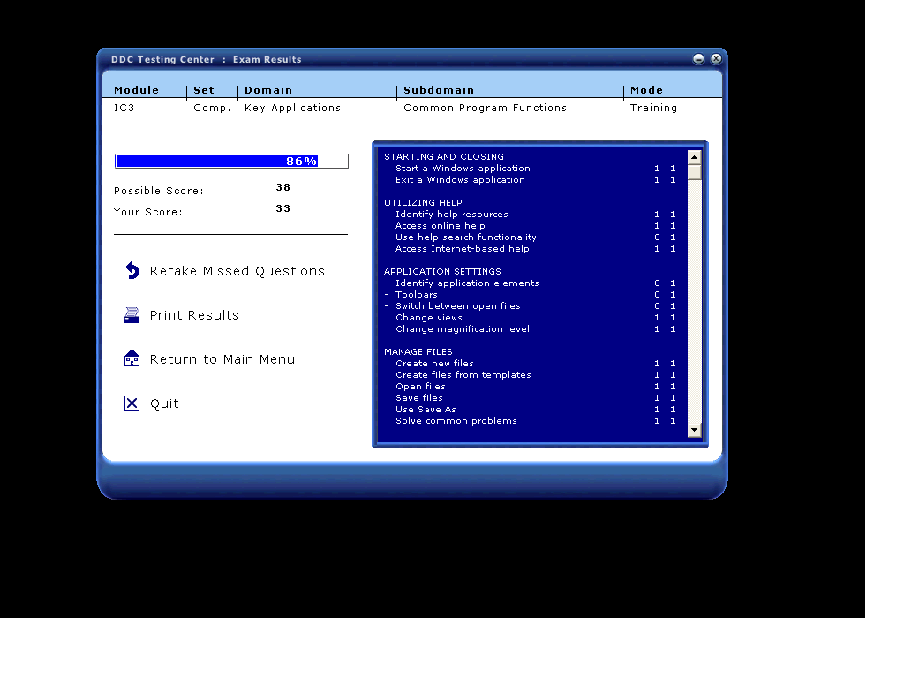
Task: Select row Save files
Action: tap(530, 398)
